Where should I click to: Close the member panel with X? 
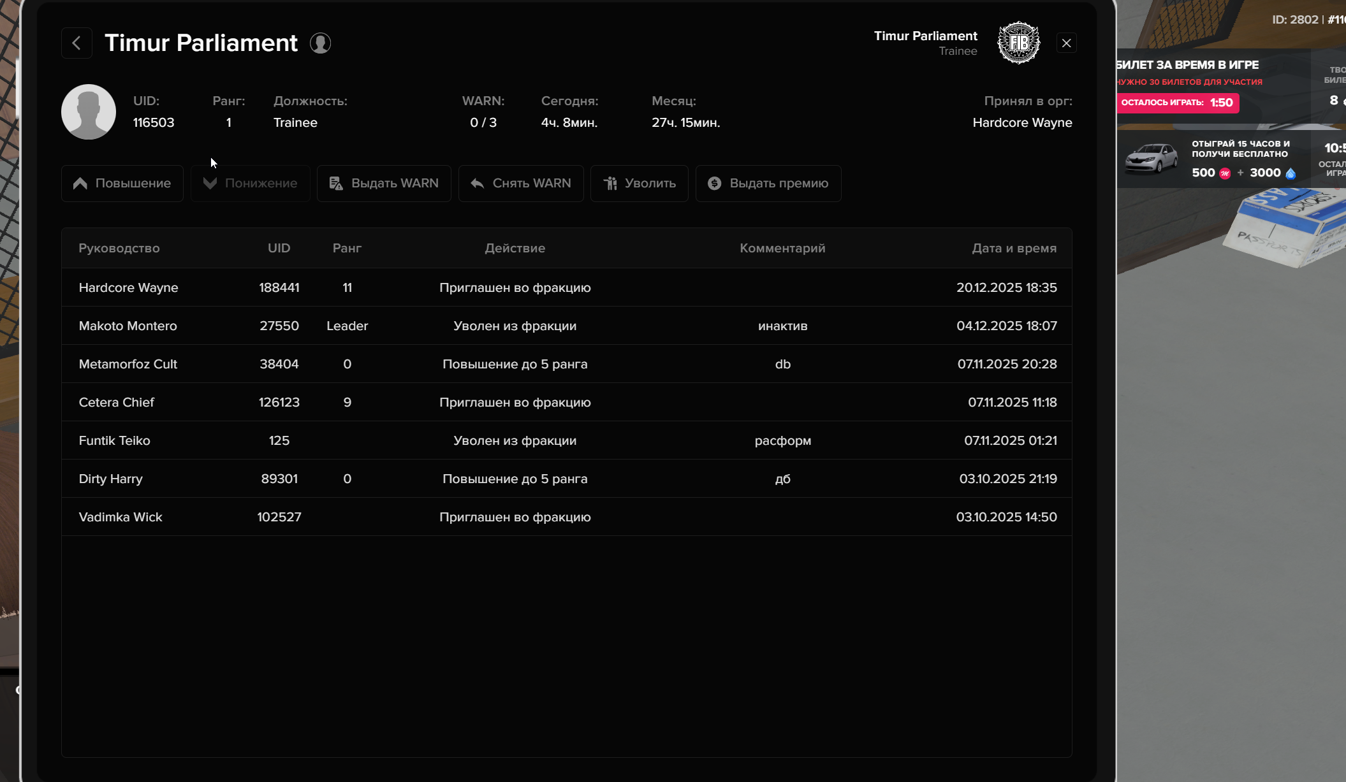1066,43
